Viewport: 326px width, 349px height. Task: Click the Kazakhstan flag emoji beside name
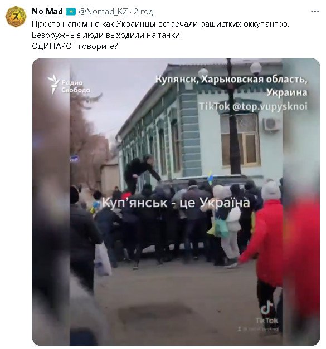pos(71,12)
